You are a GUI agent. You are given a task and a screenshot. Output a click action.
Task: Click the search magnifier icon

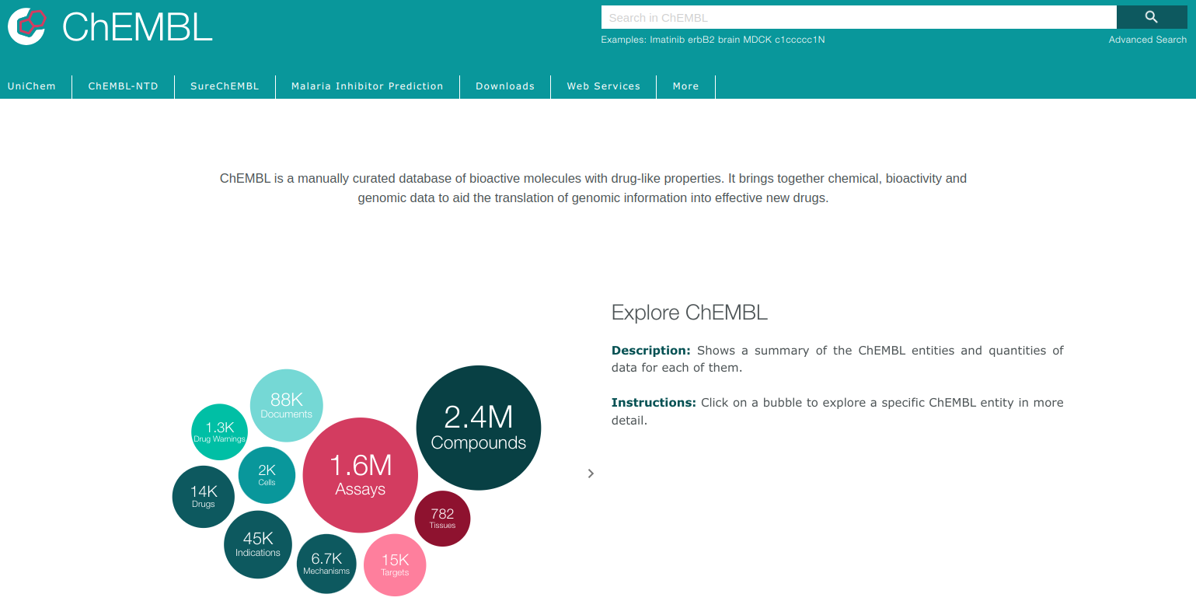pyautogui.click(x=1151, y=16)
